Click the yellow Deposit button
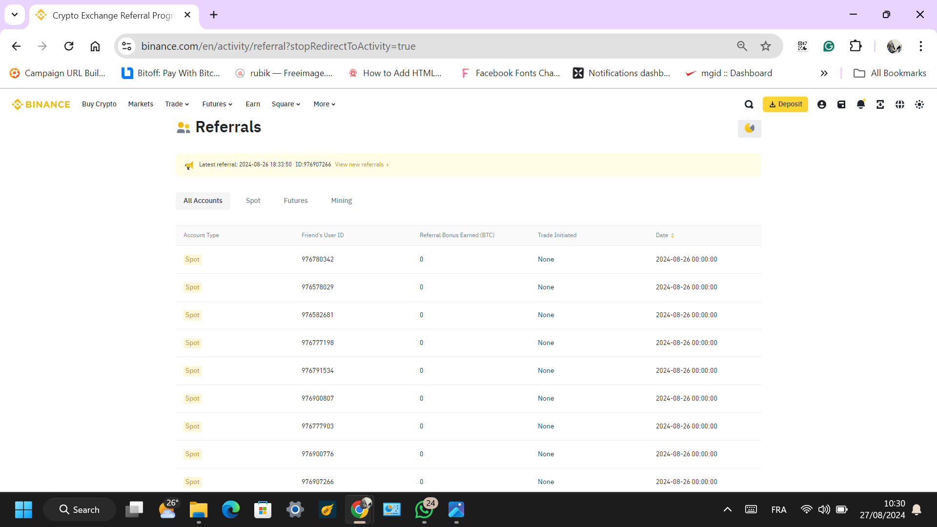This screenshot has width=937, height=527. (785, 104)
